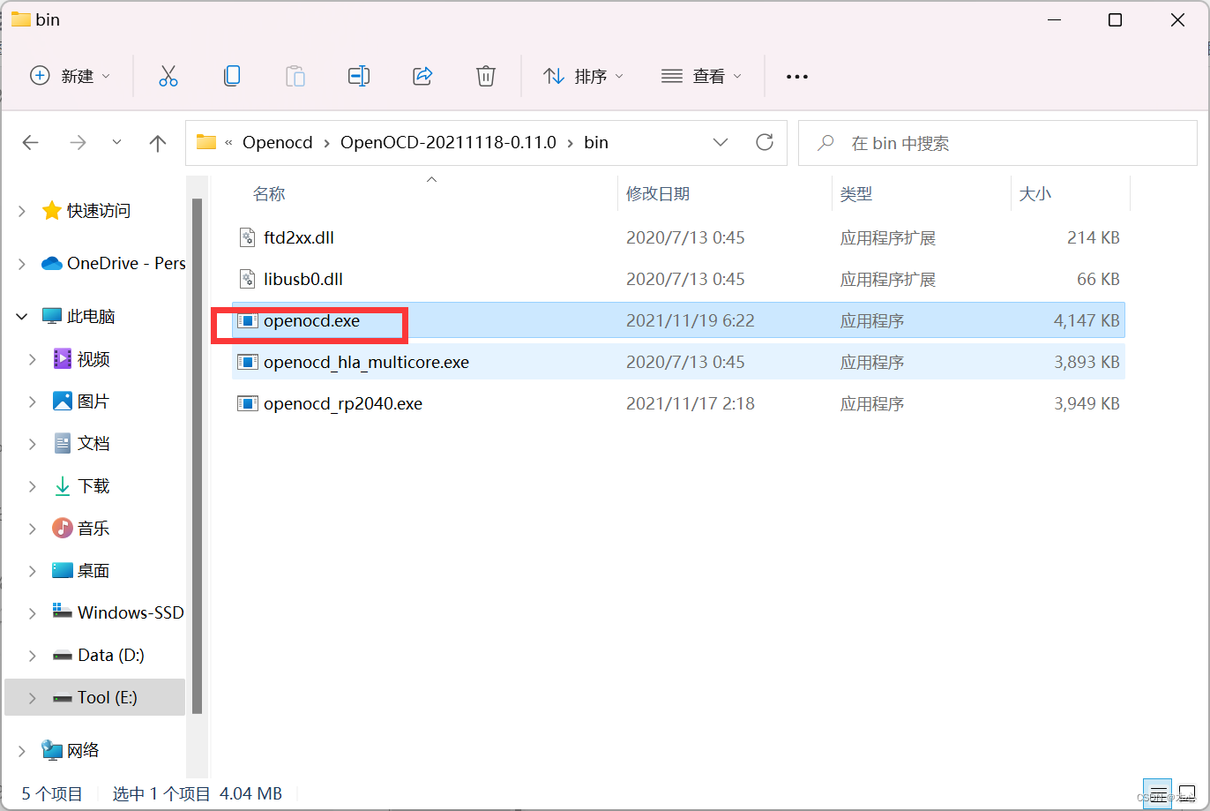
Task: Click the 视频 video icon
Action: click(63, 358)
